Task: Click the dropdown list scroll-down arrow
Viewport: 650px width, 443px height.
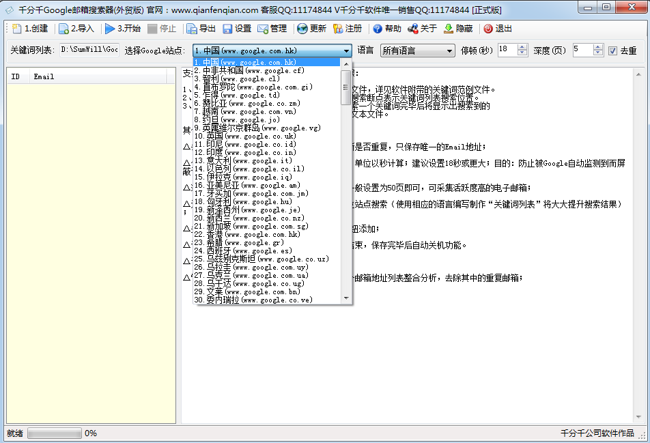Action: click(345, 298)
